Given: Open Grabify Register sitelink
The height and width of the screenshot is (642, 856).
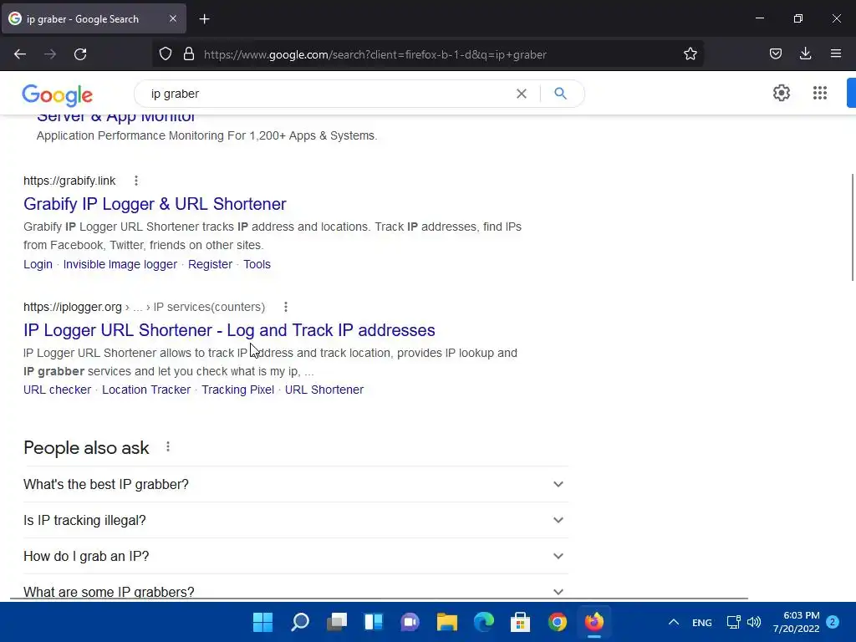Looking at the screenshot, I should pos(210,264).
